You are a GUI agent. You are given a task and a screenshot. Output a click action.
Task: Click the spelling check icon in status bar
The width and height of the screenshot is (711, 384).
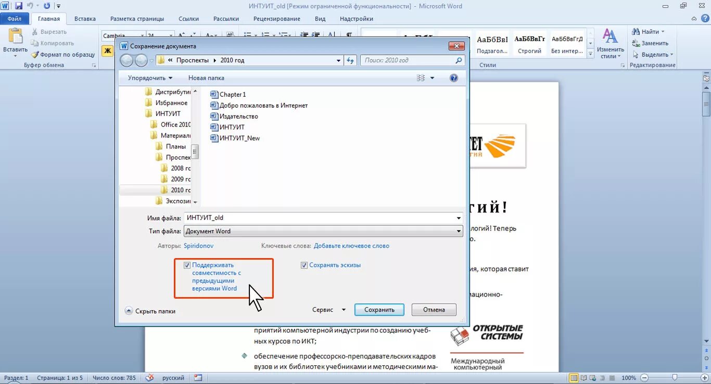[x=149, y=378]
